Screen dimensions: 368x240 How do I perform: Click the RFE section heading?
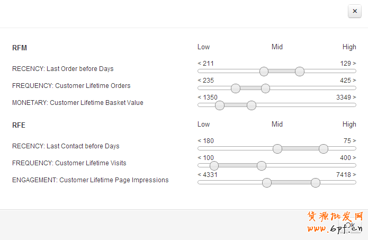point(19,126)
